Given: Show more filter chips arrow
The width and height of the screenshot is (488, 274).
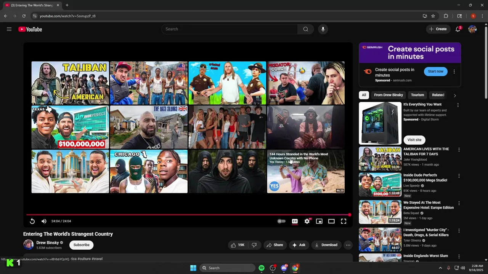Looking at the screenshot, I should click(454, 96).
